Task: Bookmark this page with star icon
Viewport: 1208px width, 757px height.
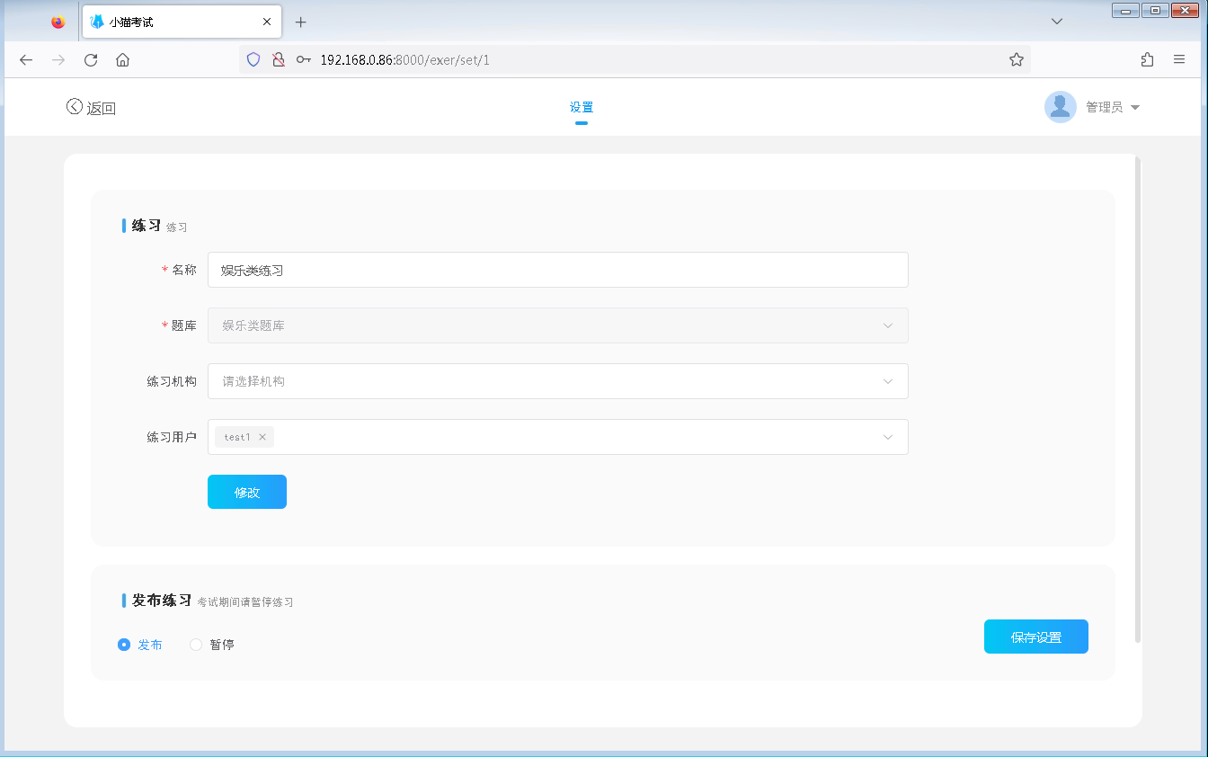Action: (x=1017, y=60)
